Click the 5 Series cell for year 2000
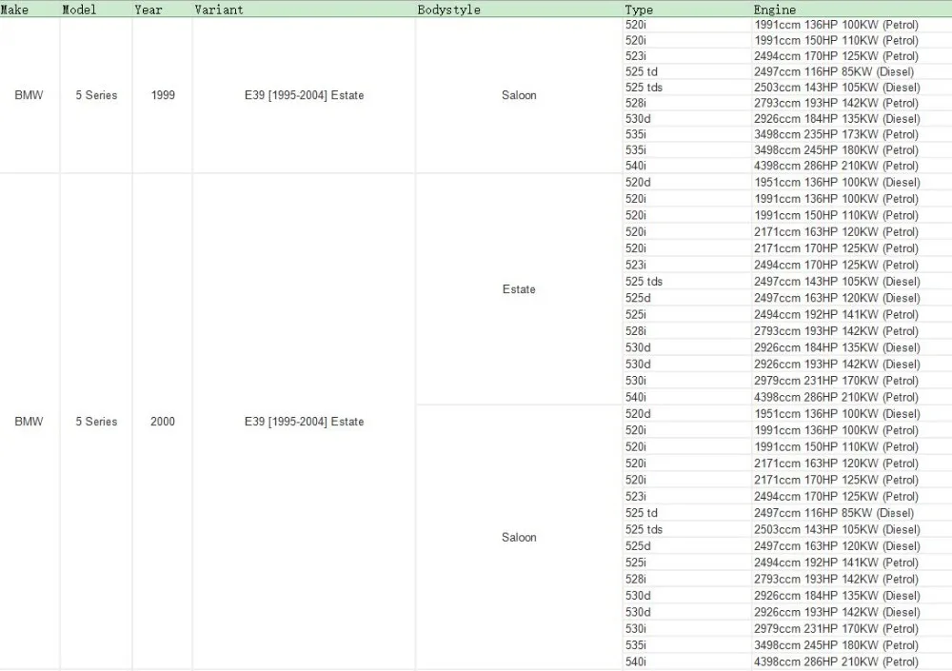 pyautogui.click(x=96, y=422)
